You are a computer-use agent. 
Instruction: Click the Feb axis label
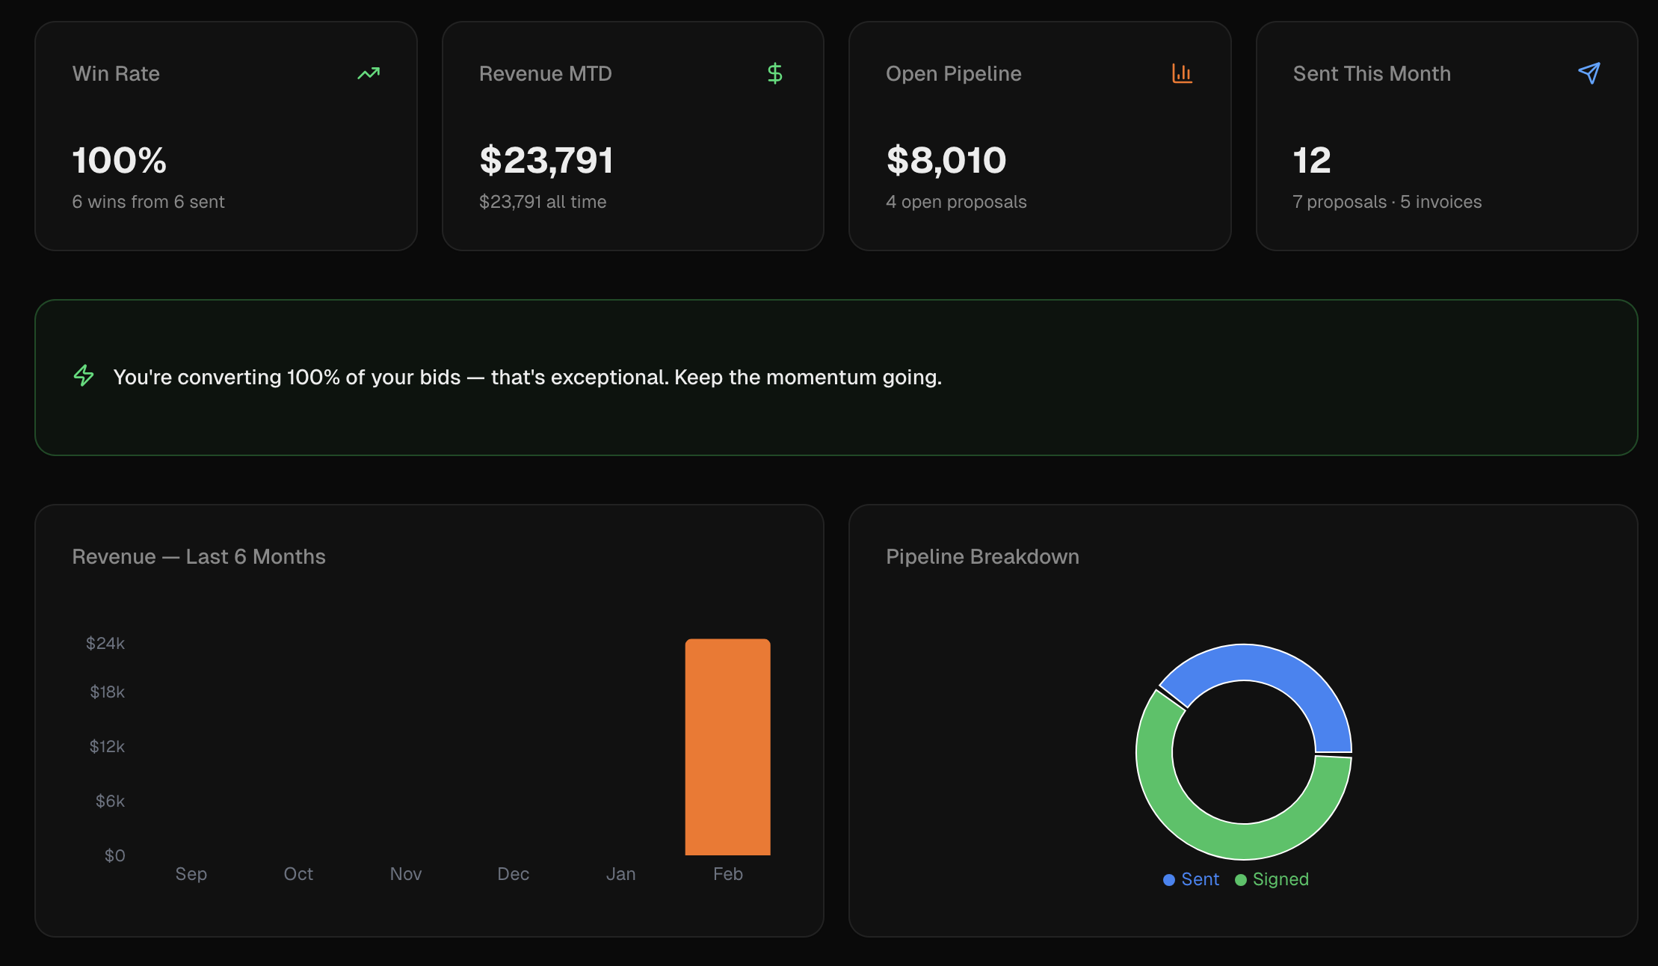[727, 874]
